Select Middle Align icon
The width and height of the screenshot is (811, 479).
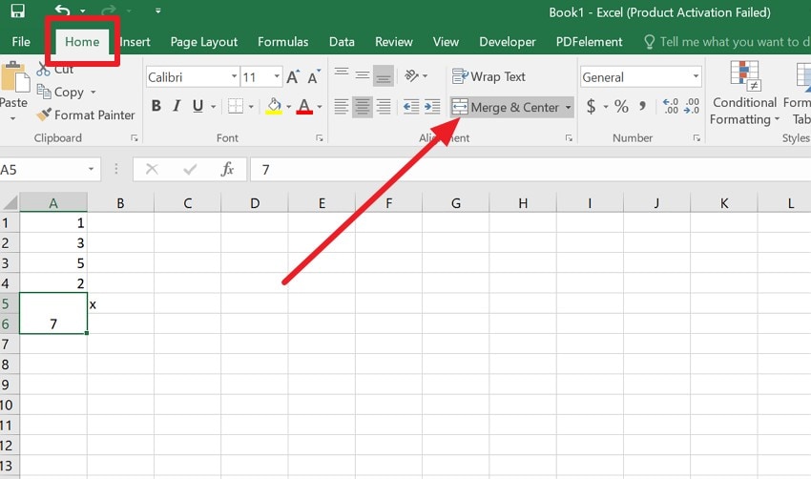point(363,76)
